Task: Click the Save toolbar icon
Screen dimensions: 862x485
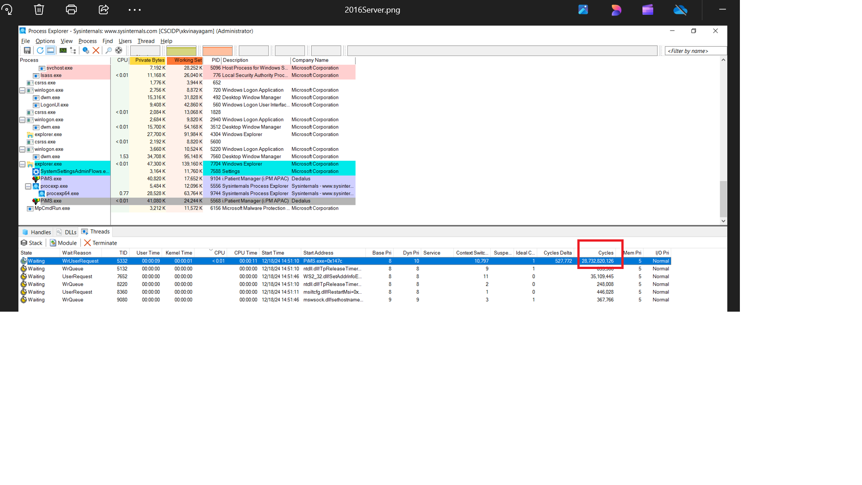Action: pyautogui.click(x=27, y=50)
